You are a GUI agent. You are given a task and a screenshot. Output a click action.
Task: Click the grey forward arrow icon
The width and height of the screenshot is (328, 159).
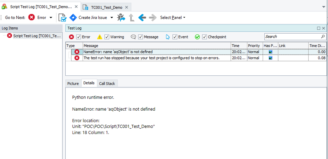pos(152,18)
